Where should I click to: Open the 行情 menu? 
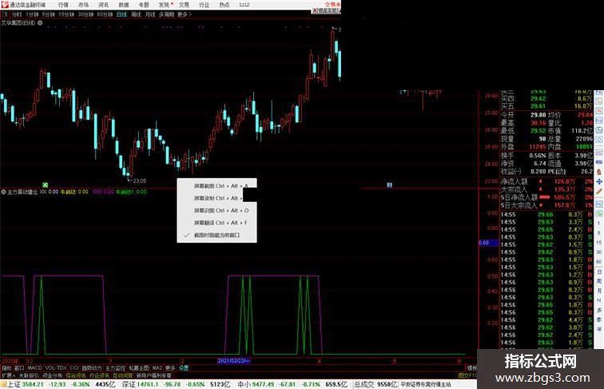pos(63,5)
